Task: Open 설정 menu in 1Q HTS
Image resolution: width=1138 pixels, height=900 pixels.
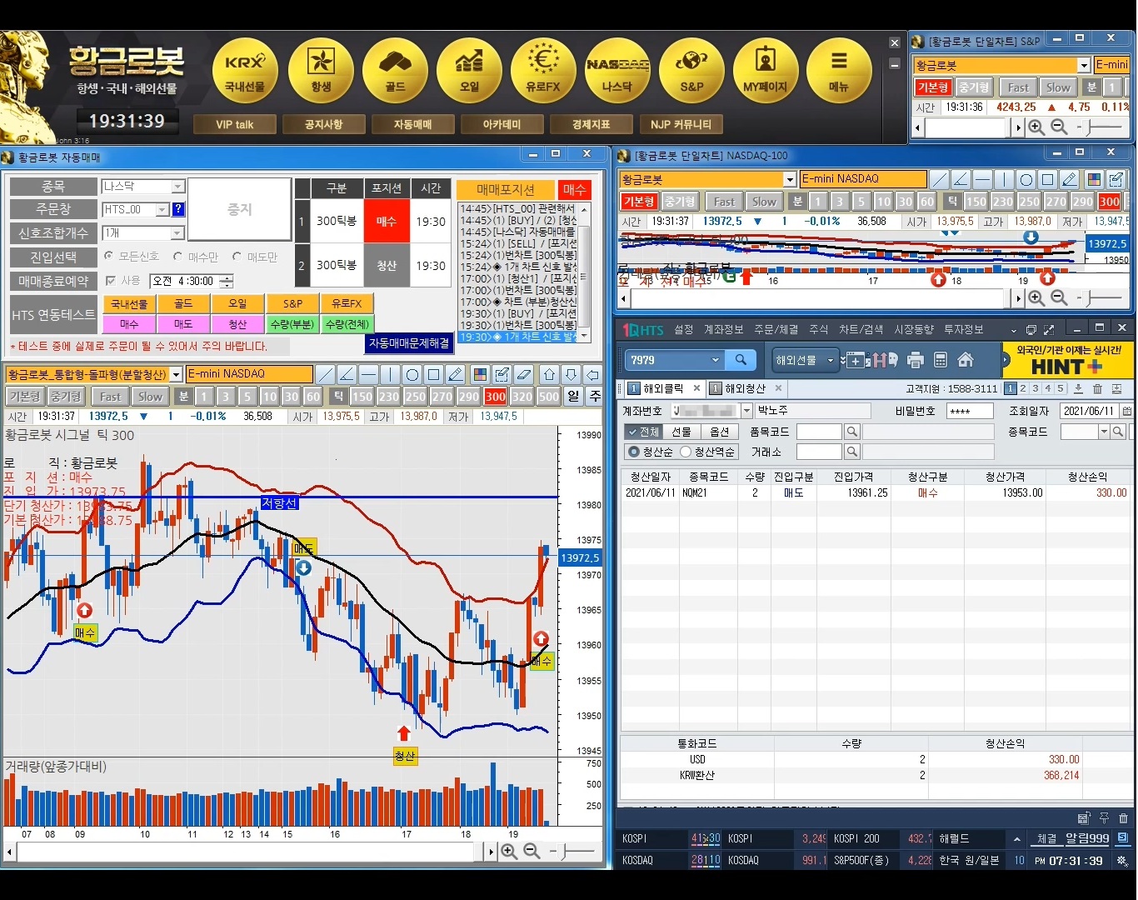Action: [x=684, y=330]
